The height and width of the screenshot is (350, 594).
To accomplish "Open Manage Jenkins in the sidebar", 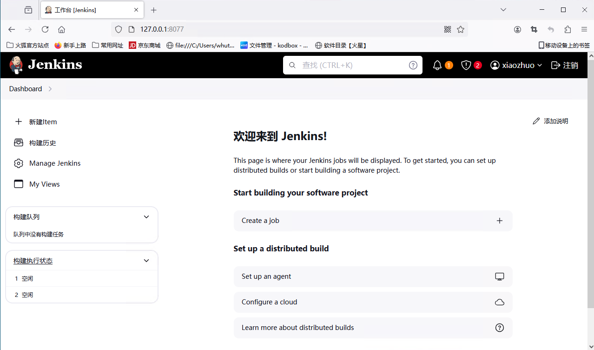I will click(x=55, y=163).
